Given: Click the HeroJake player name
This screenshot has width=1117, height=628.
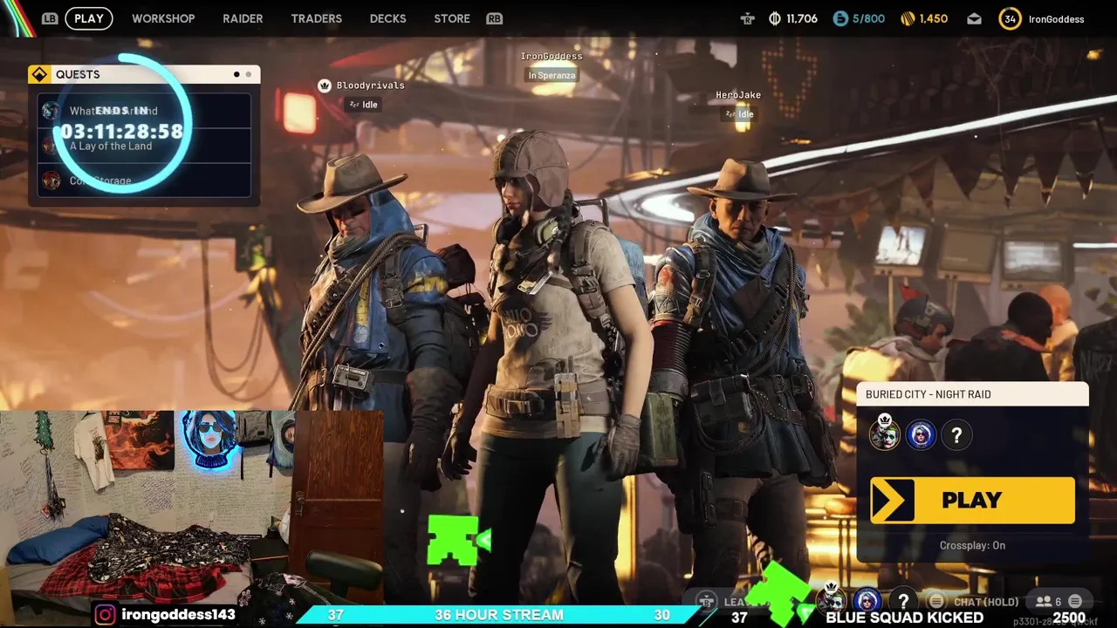Looking at the screenshot, I should click(x=738, y=95).
